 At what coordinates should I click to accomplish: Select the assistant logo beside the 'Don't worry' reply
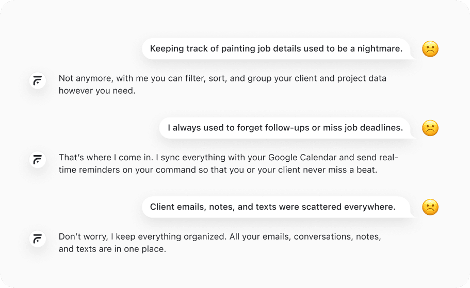[x=38, y=239]
